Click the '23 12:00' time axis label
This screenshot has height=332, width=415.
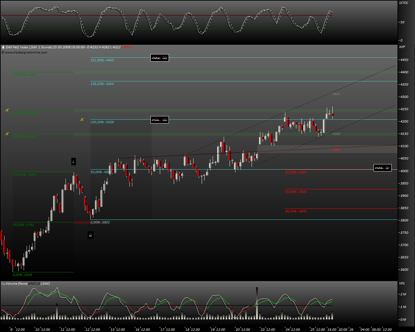pos(268,329)
